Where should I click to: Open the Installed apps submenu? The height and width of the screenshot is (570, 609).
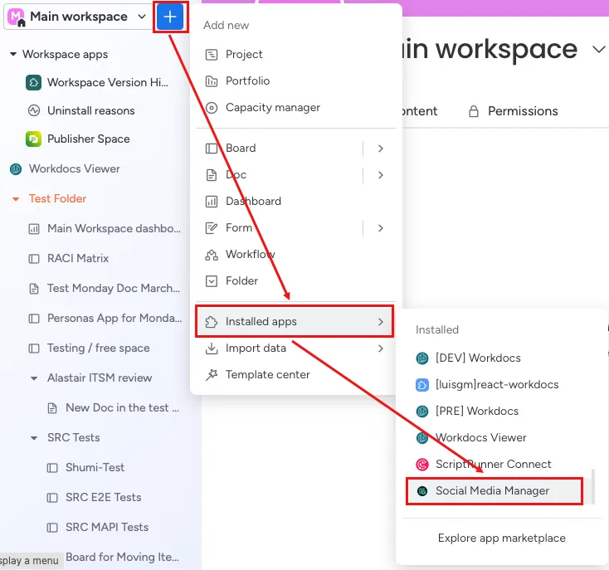tap(295, 321)
